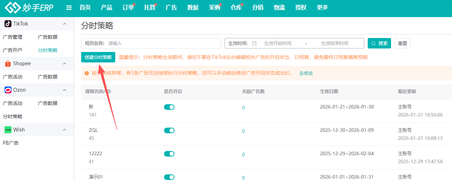The width and height of the screenshot is (452, 181).
Task: Click the TikTok platform icon
Action: coord(8,24)
